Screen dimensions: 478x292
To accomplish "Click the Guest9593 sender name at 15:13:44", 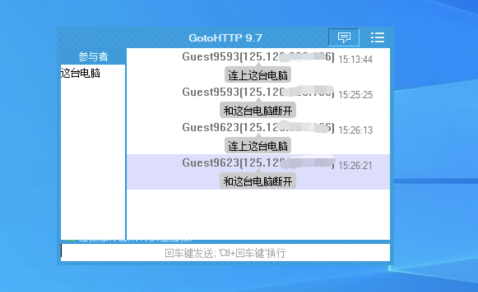I will pyautogui.click(x=211, y=57).
